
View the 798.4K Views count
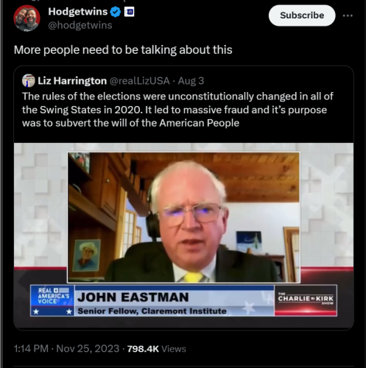click(x=157, y=349)
